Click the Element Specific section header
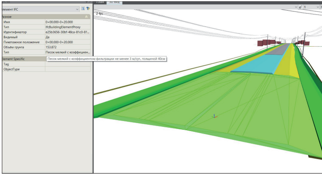The image size is (322, 176). (17, 59)
